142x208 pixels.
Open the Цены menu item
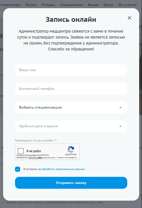(108, 5)
